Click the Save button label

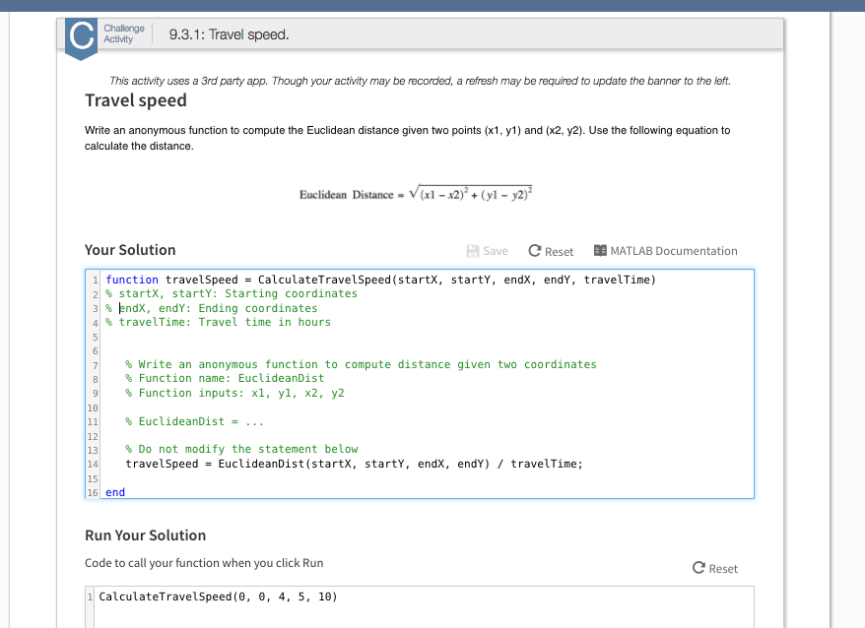496,251
